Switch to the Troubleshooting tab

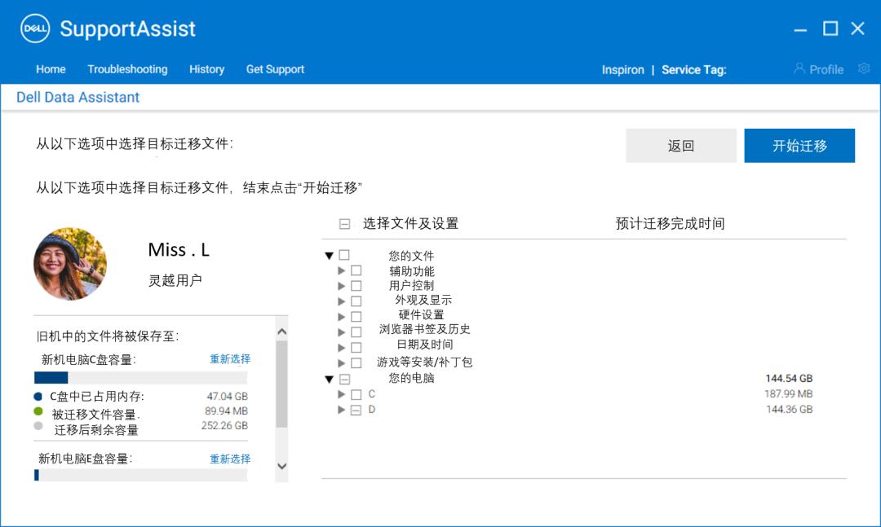click(127, 69)
